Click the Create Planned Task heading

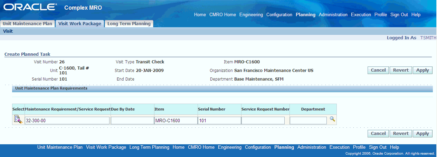(x=27, y=54)
